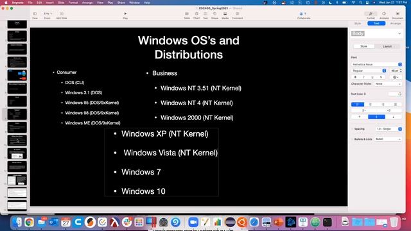Open the Text Color wheel picker
The height and width of the screenshot is (231, 411).
coord(399,94)
